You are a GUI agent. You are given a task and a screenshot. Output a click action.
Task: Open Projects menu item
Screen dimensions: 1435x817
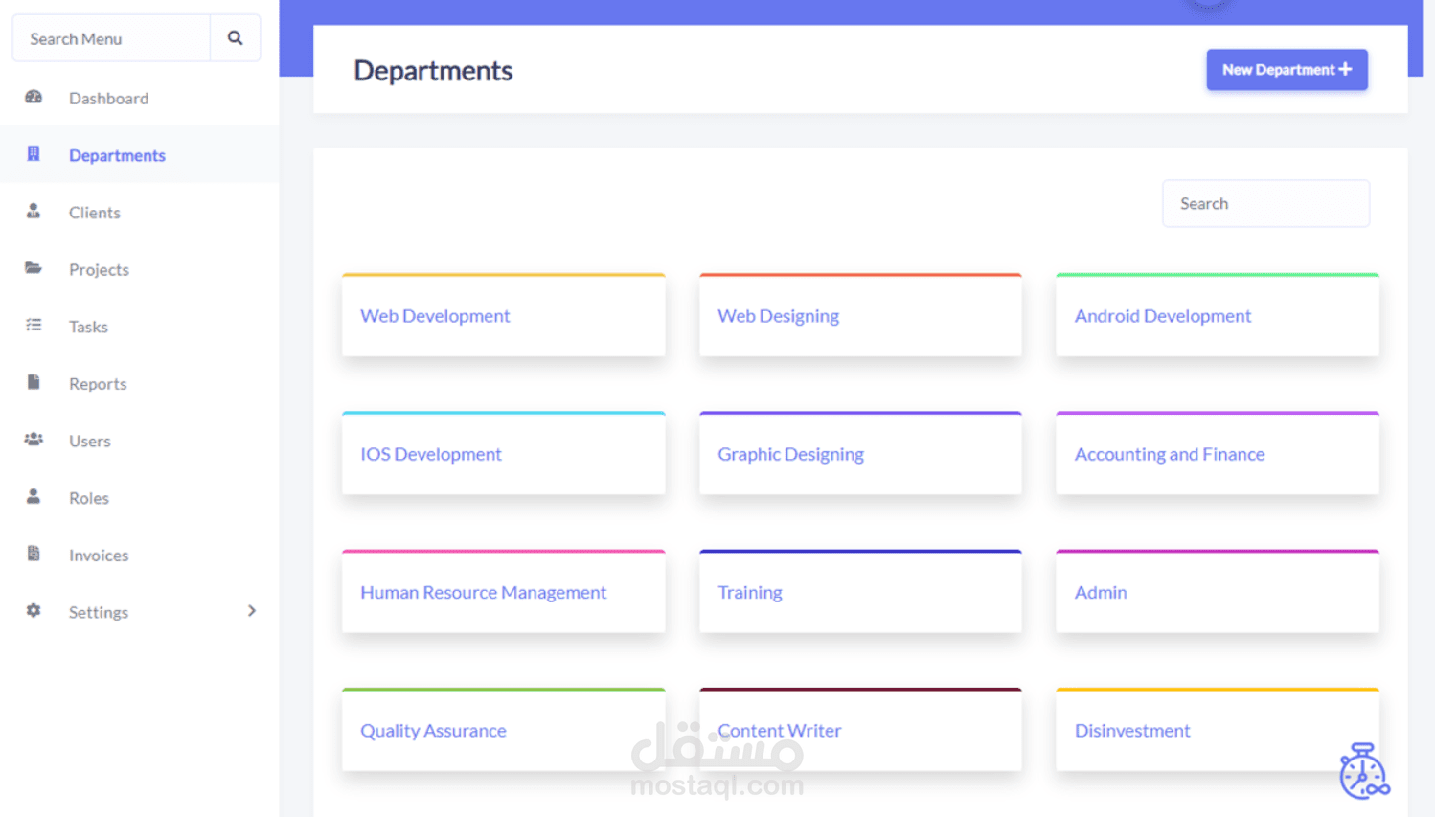[x=99, y=270]
